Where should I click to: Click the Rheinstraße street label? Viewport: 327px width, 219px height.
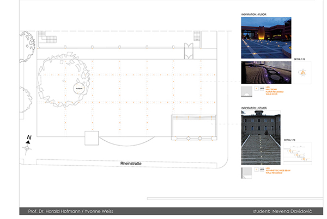point(132,163)
